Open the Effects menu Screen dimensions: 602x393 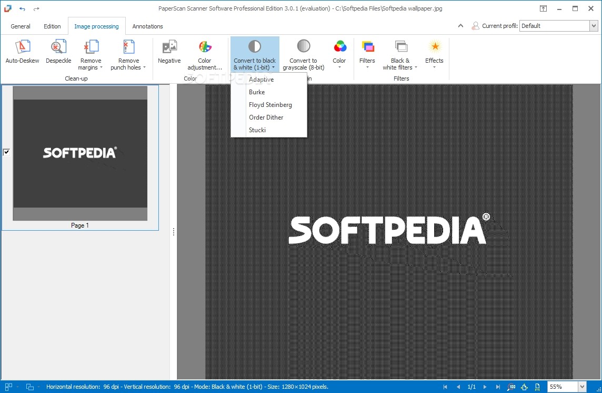[x=434, y=54]
